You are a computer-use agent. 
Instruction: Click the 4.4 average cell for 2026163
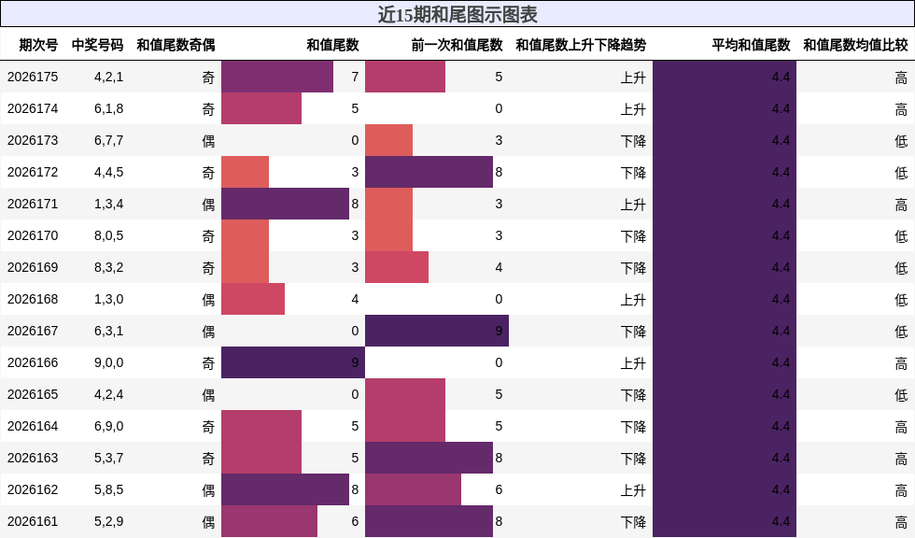pyautogui.click(x=725, y=458)
